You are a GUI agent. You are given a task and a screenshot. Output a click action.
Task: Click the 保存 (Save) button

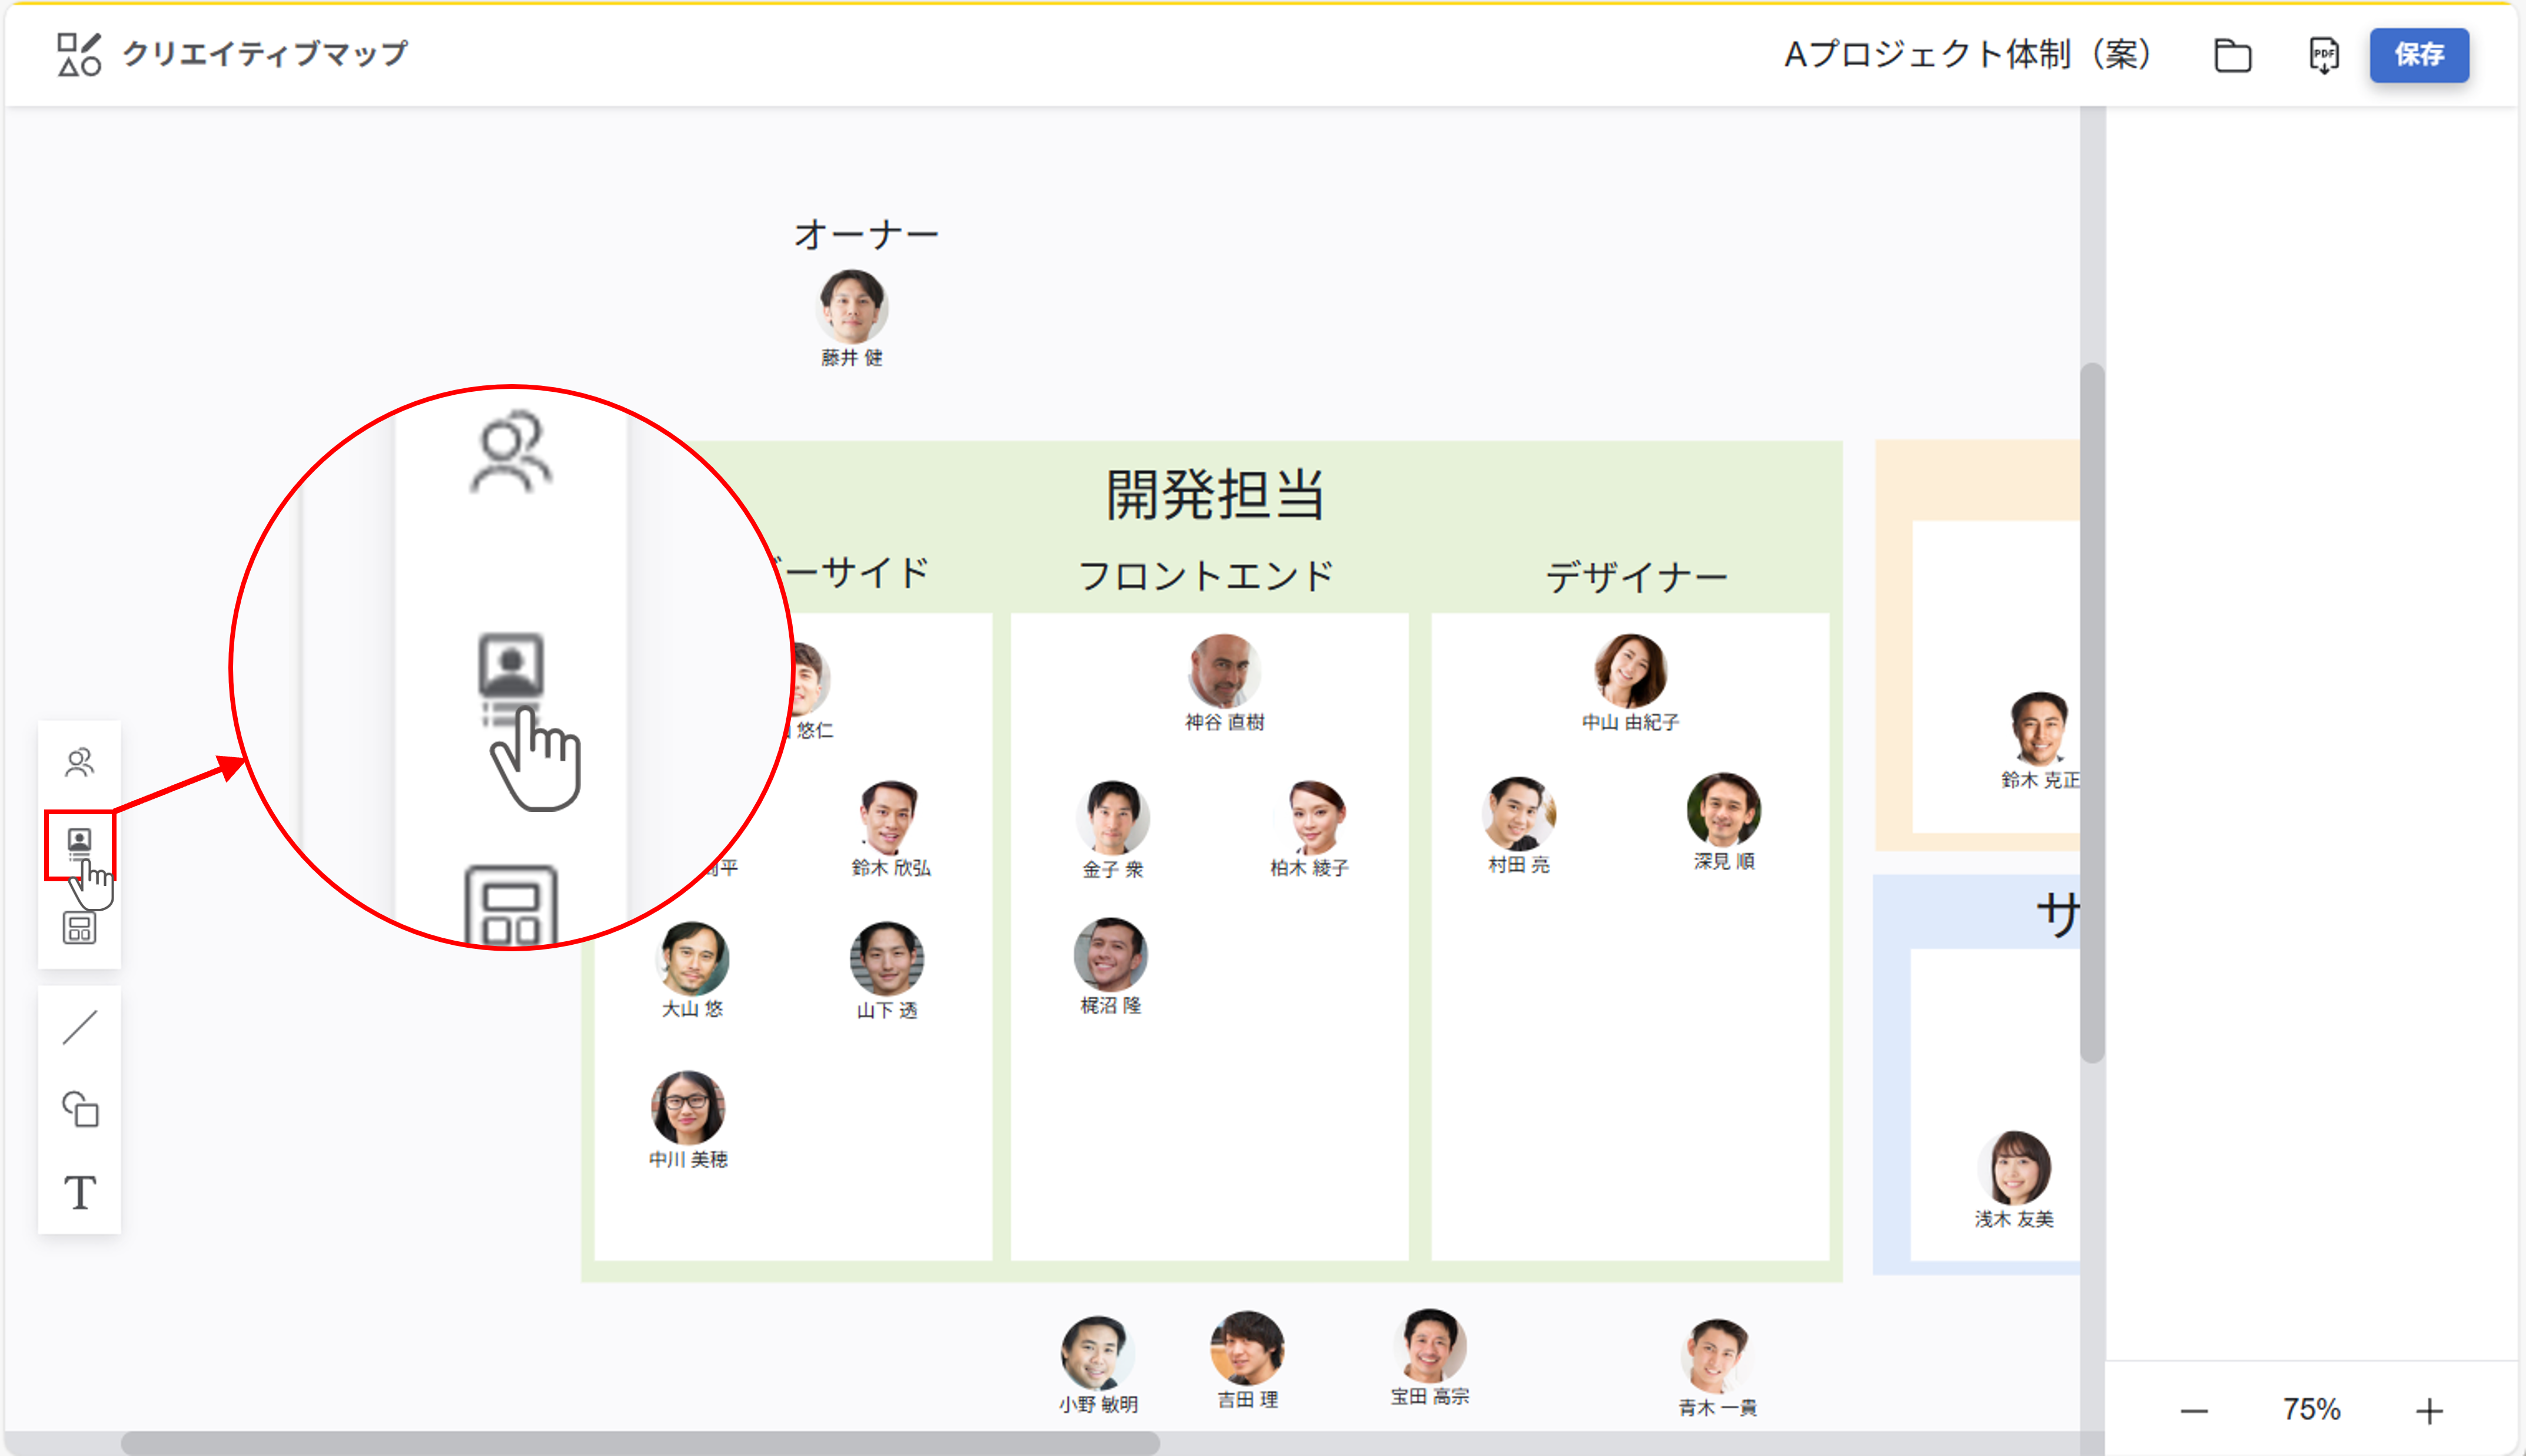(x=2419, y=56)
